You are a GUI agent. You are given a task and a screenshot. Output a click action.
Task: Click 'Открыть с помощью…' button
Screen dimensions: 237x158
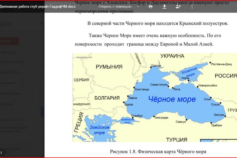tap(117, 7)
